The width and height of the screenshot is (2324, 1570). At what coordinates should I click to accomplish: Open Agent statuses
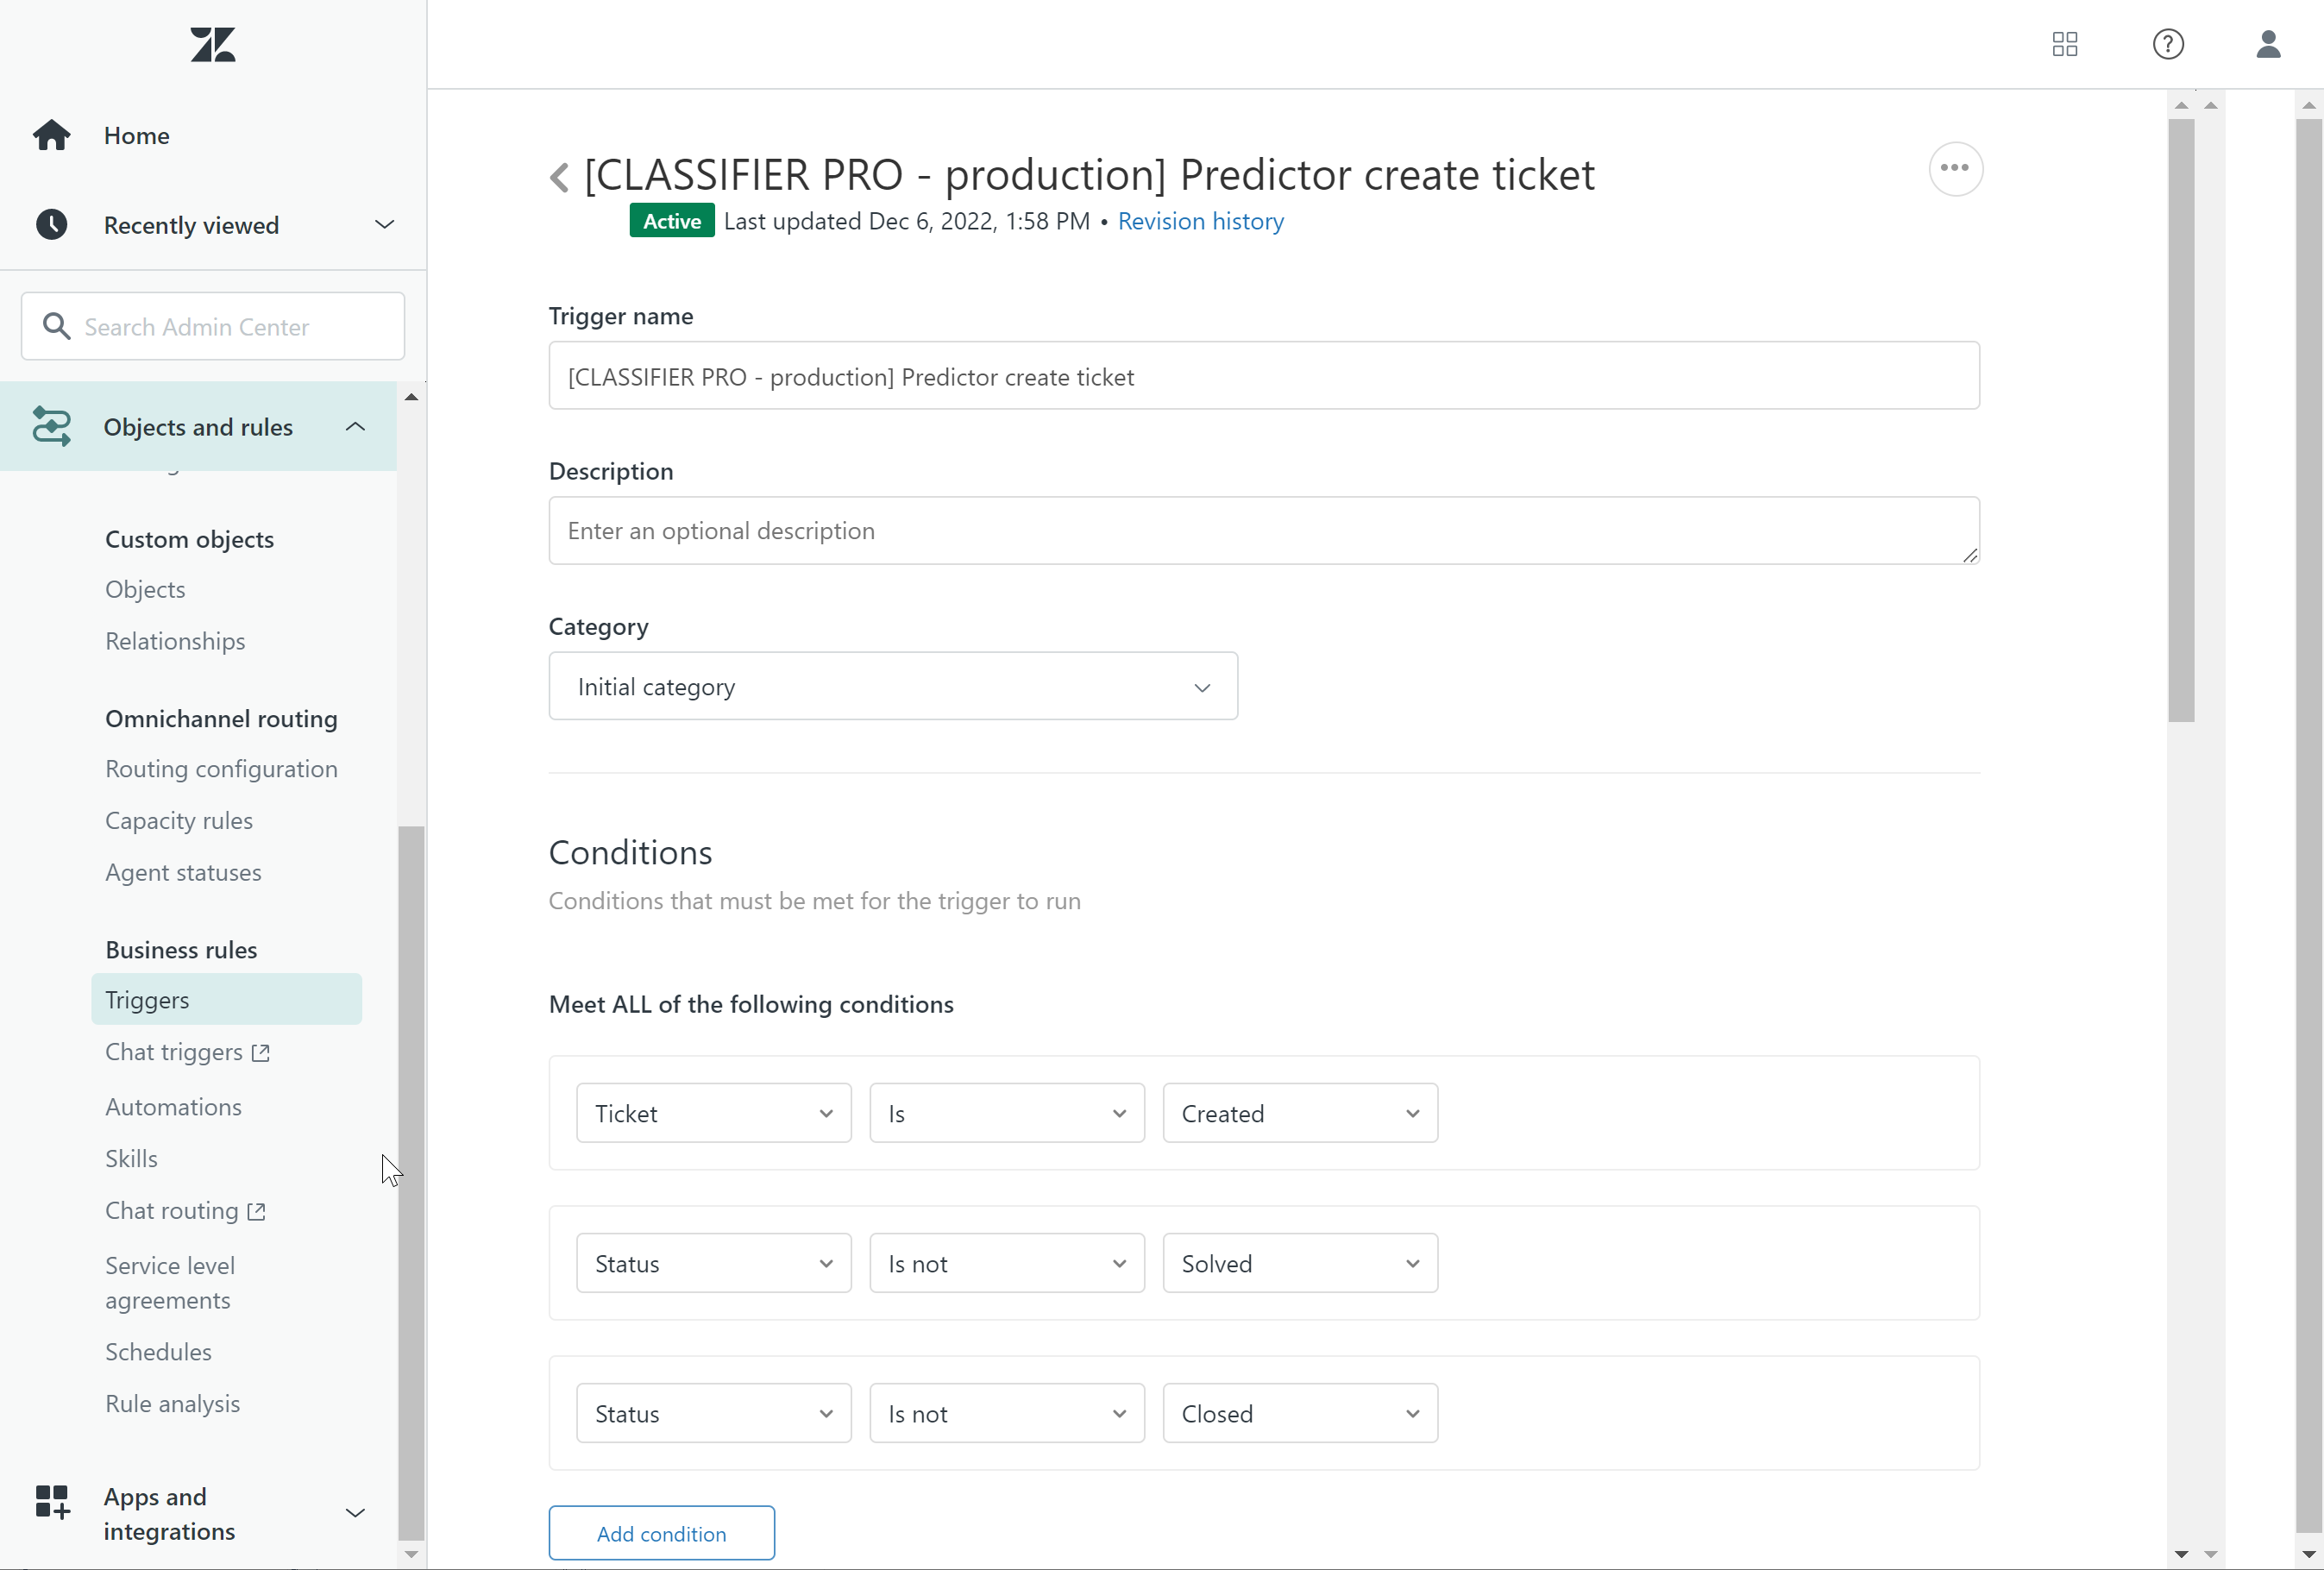183,872
